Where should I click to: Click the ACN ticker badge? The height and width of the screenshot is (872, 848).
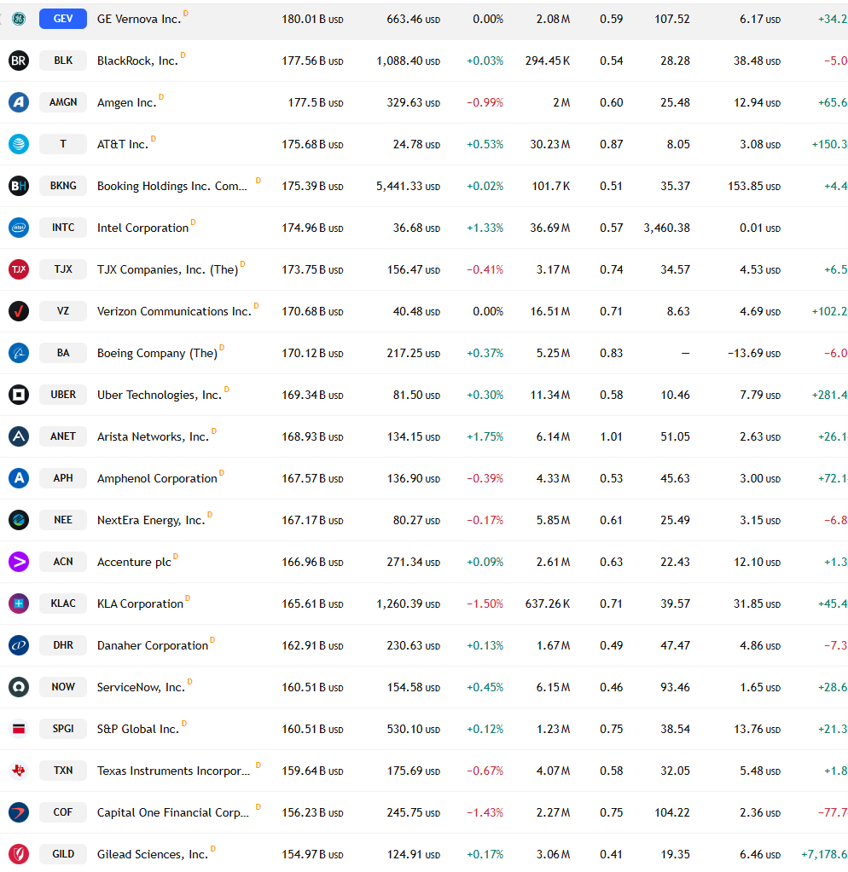63,562
